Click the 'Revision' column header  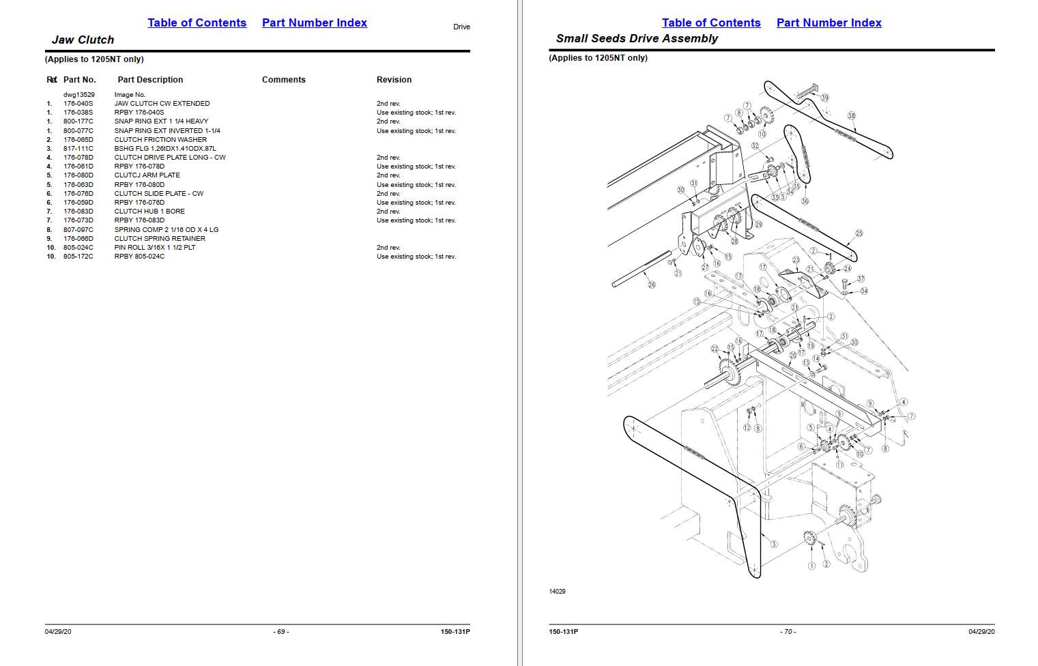394,80
